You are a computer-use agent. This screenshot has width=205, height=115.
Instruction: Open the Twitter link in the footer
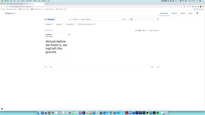[152, 67]
